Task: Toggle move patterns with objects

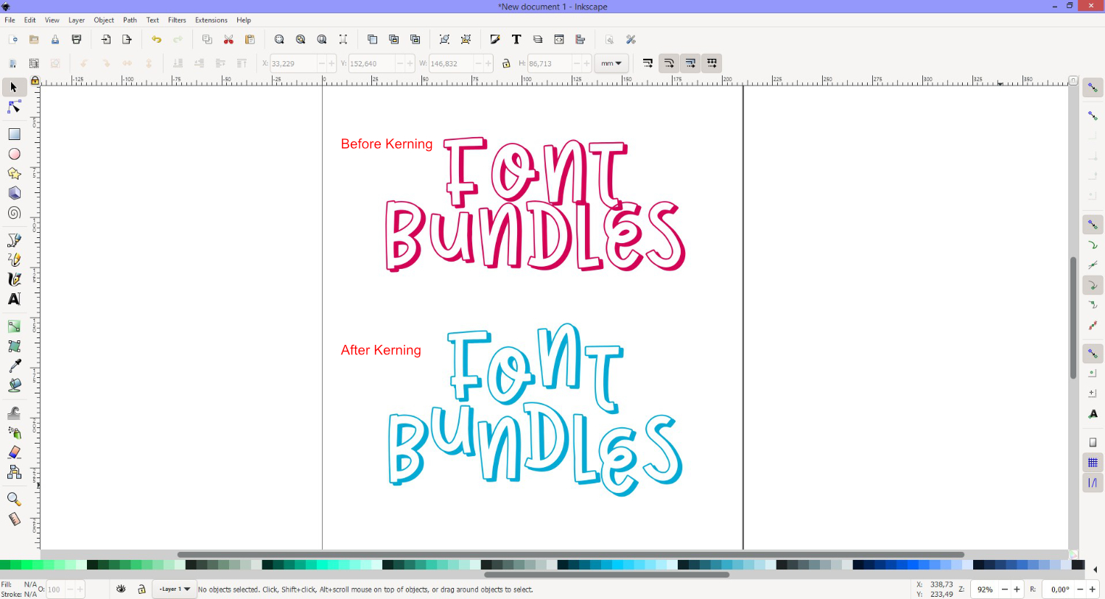Action: point(712,63)
